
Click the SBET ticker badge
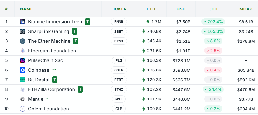pyautogui.click(x=119, y=31)
